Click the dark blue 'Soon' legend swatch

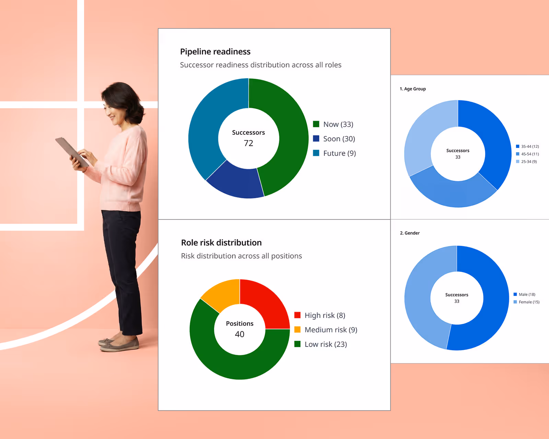(316, 139)
